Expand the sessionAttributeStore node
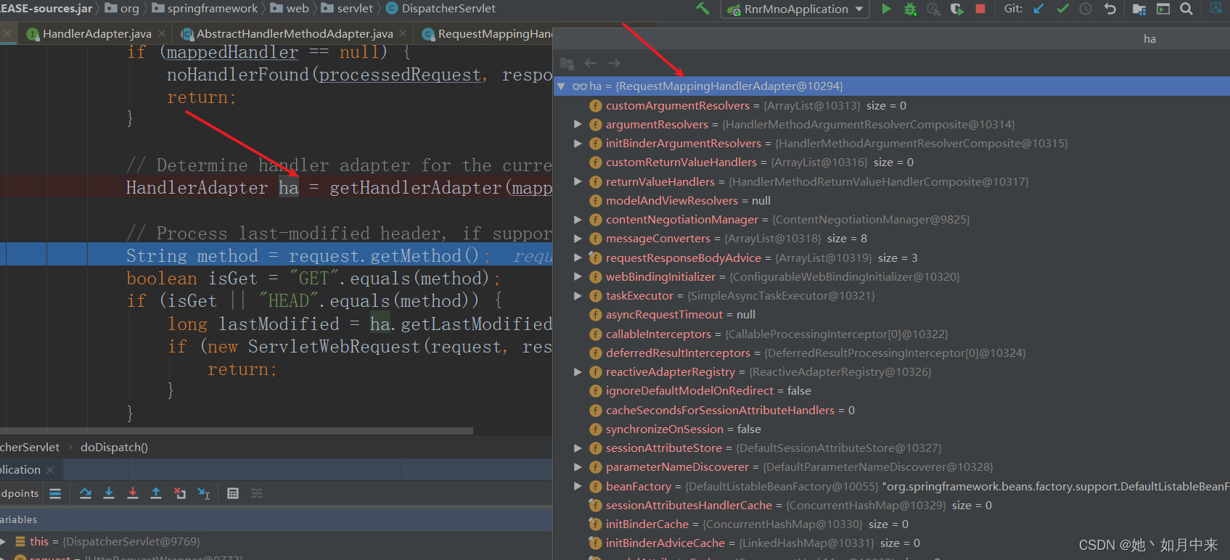This screenshot has height=560, width=1230. tap(578, 448)
